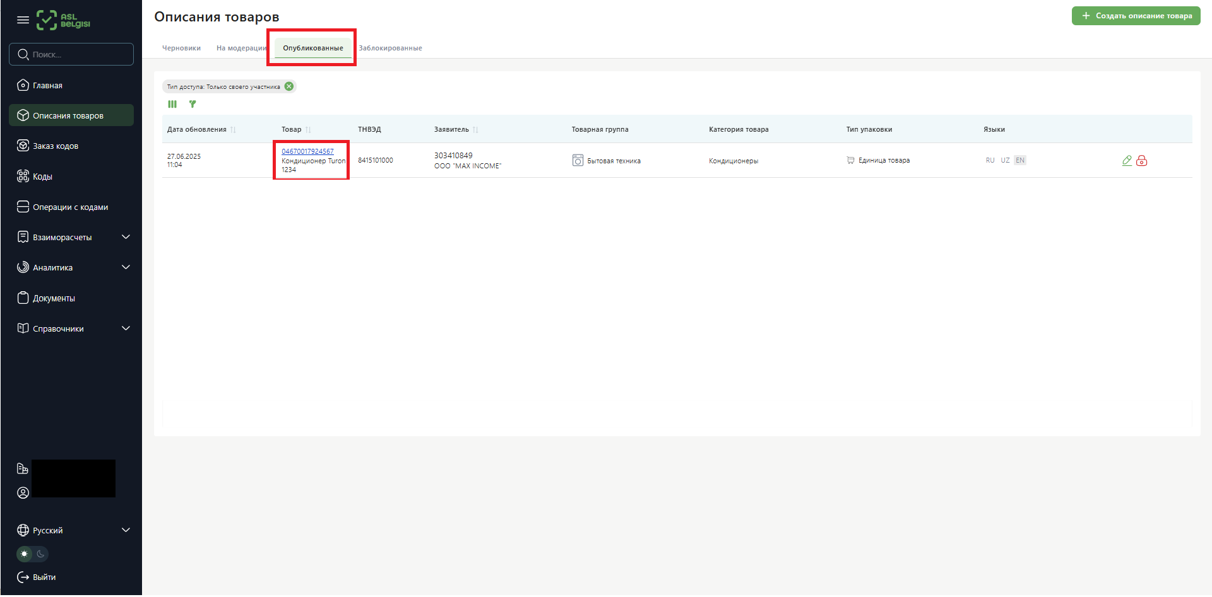Screen dimensions: 1212x597
Task: Open Операции с кодами page
Action: [70, 207]
